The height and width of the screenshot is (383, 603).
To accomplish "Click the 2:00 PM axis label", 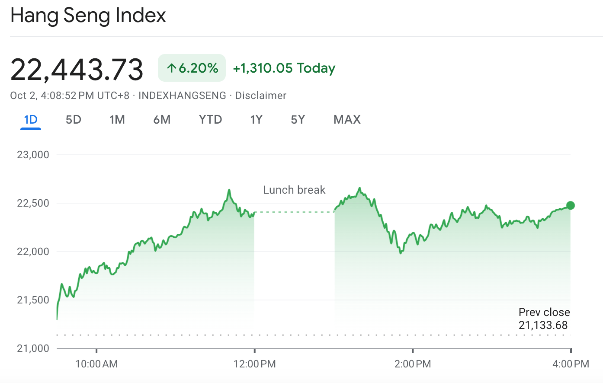I will pos(413,364).
